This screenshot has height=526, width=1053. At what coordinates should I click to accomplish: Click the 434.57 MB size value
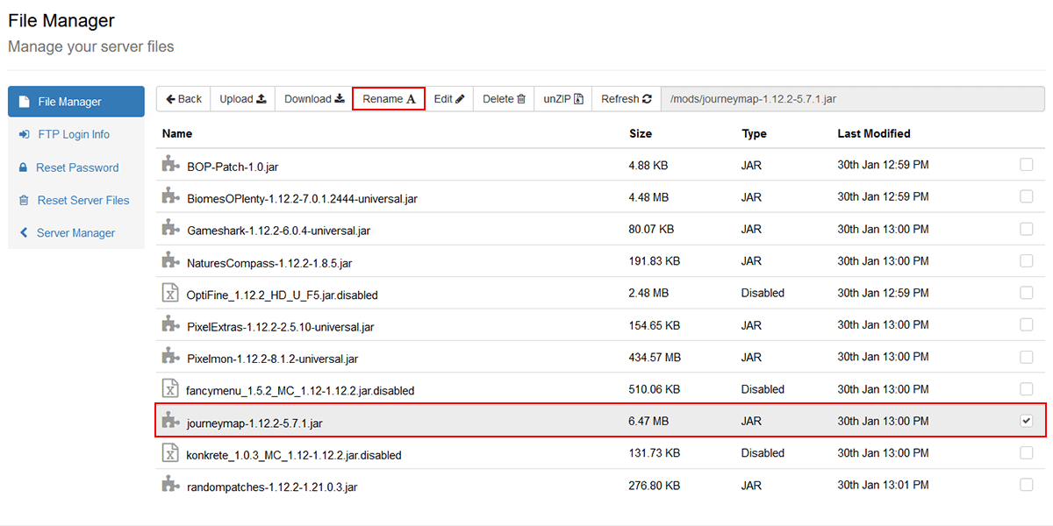[x=655, y=357]
